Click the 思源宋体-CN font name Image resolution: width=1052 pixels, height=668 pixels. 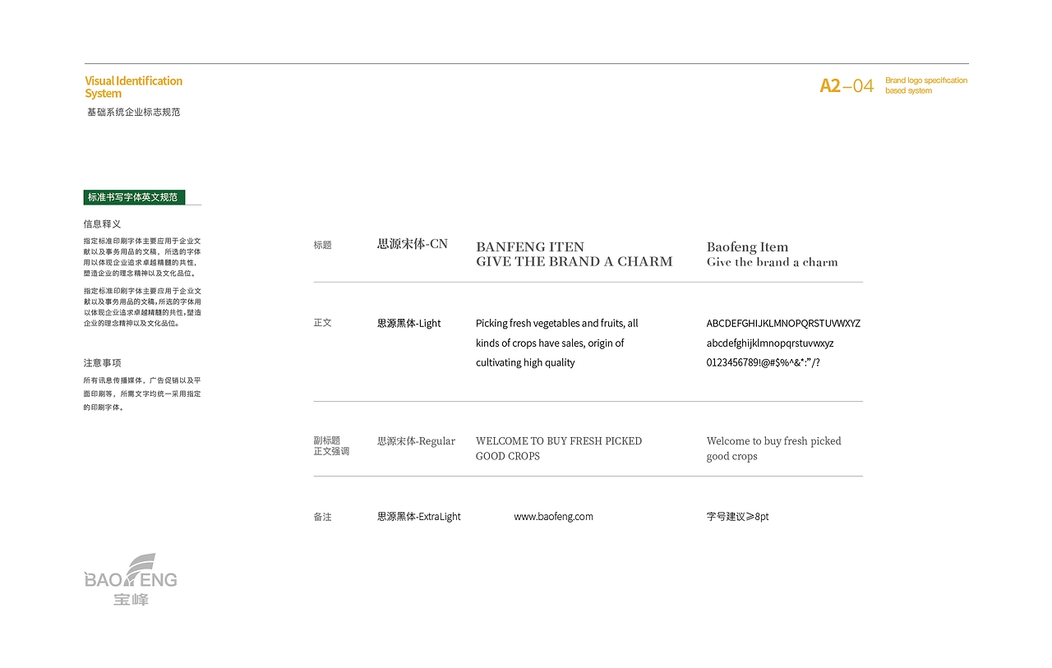(x=412, y=244)
